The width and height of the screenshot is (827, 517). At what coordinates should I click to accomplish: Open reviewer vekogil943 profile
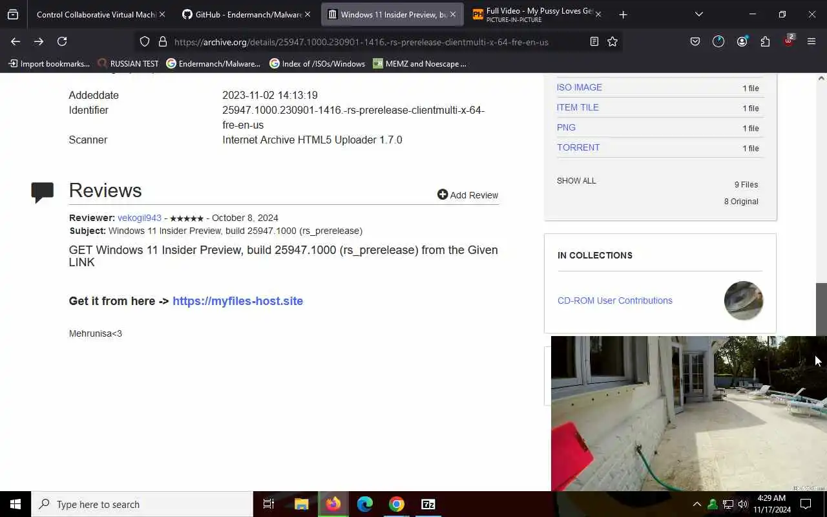[140, 218]
